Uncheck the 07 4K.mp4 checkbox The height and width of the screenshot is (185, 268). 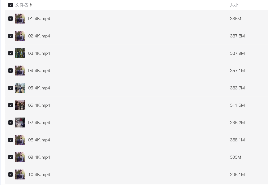(11, 123)
